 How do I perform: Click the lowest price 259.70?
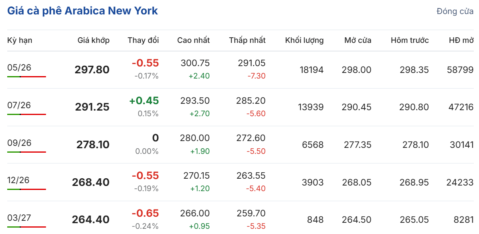(x=251, y=213)
